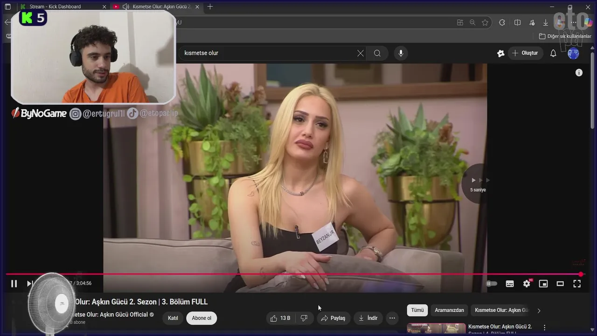Image resolution: width=597 pixels, height=336 pixels.
Task: Mute the YouTube tab audio icon
Action: pyautogui.click(x=125, y=7)
